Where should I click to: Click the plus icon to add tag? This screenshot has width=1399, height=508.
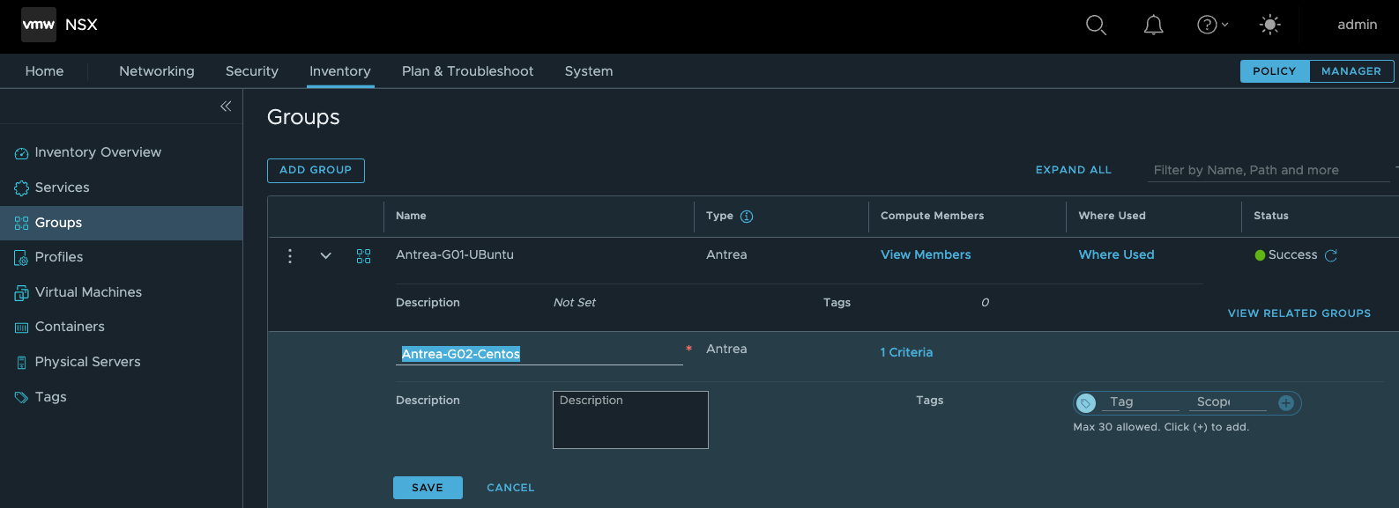(x=1286, y=403)
